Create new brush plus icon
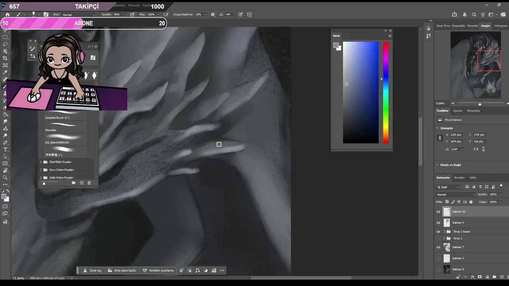Viewport: 509px width, 286px height. tap(82, 183)
